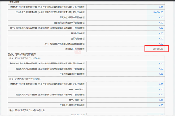Select the 服务、不动产和无形资产(3%及5%征收率) header row
175x116 pixels.
point(86,110)
